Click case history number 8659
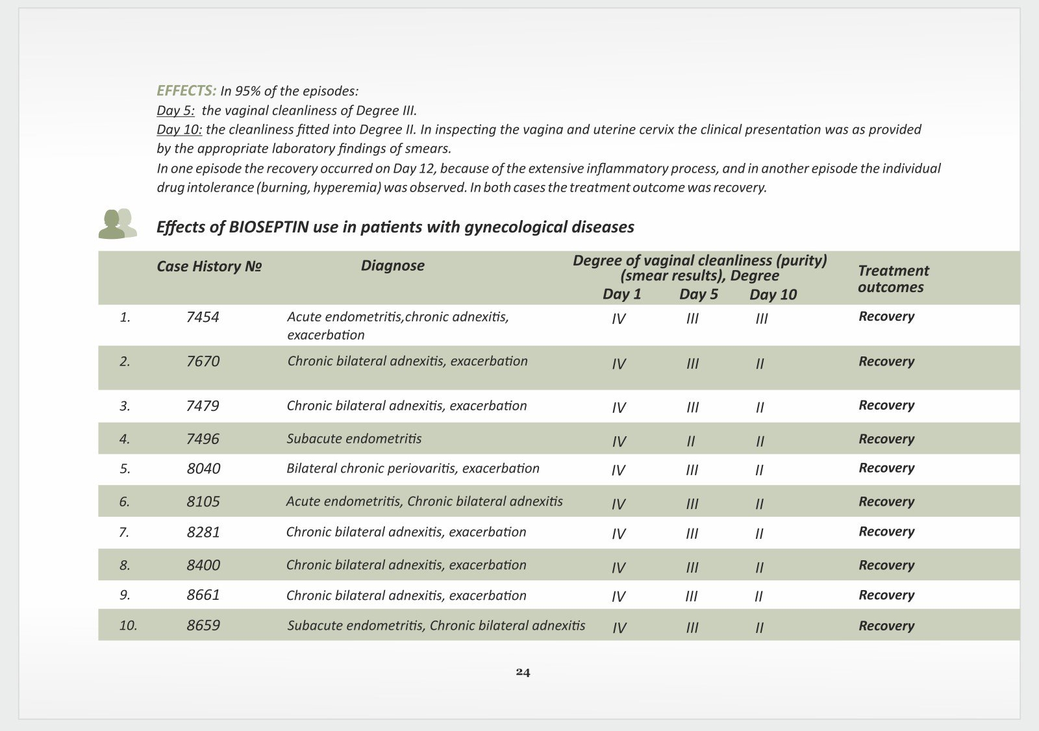The image size is (1039, 731). coord(203,625)
